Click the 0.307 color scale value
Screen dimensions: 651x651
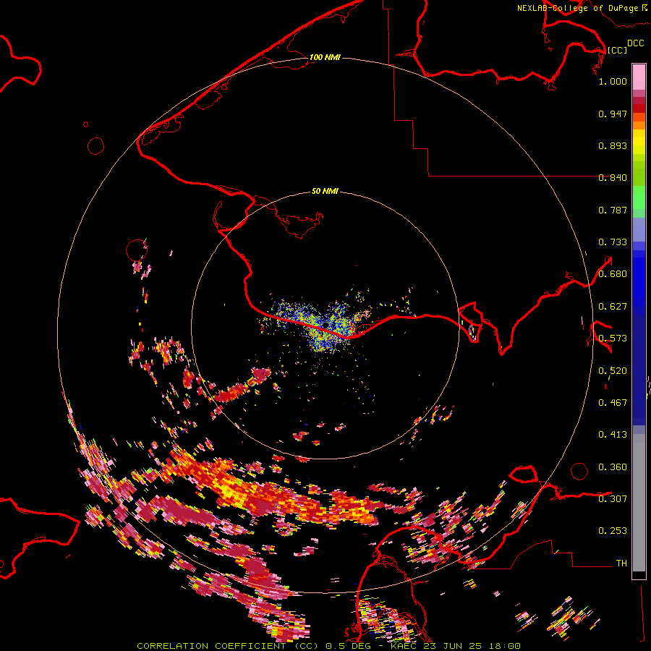(x=613, y=499)
